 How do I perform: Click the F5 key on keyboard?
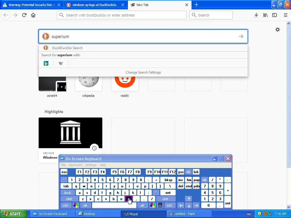click(x=115, y=172)
